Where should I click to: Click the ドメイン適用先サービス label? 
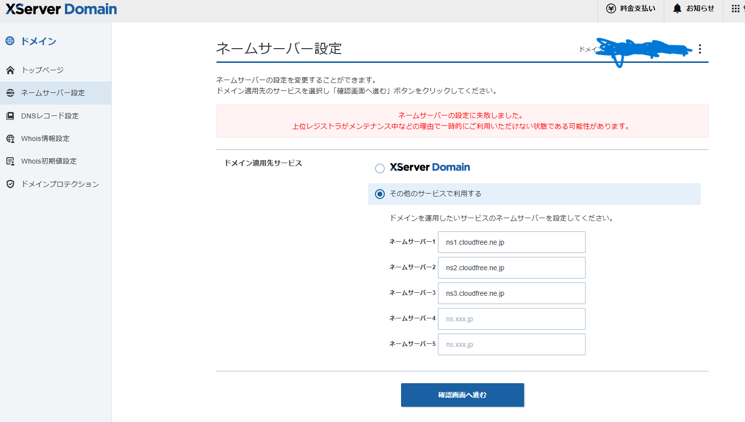pos(263,163)
